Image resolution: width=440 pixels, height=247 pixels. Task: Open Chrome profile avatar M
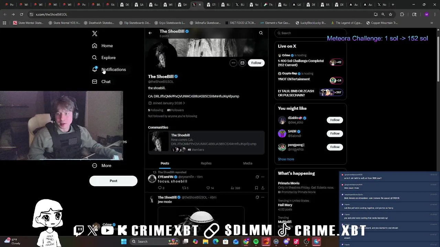coord(427,14)
